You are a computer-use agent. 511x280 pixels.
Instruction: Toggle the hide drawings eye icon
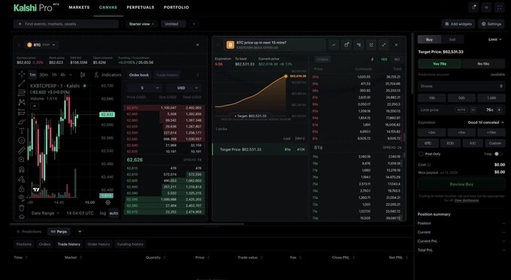pos(22,197)
